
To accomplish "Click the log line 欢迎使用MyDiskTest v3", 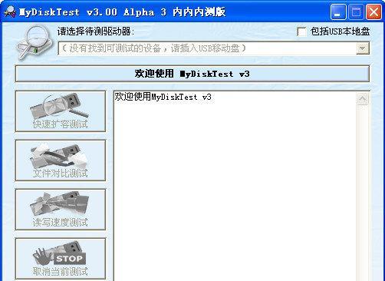I will coord(163,97).
